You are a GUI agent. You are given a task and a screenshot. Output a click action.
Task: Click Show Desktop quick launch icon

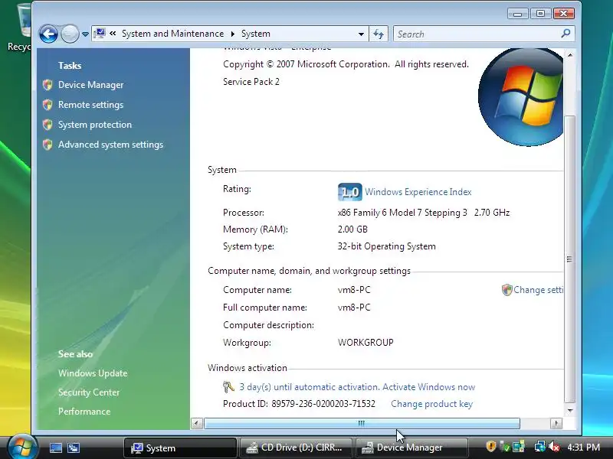click(55, 448)
